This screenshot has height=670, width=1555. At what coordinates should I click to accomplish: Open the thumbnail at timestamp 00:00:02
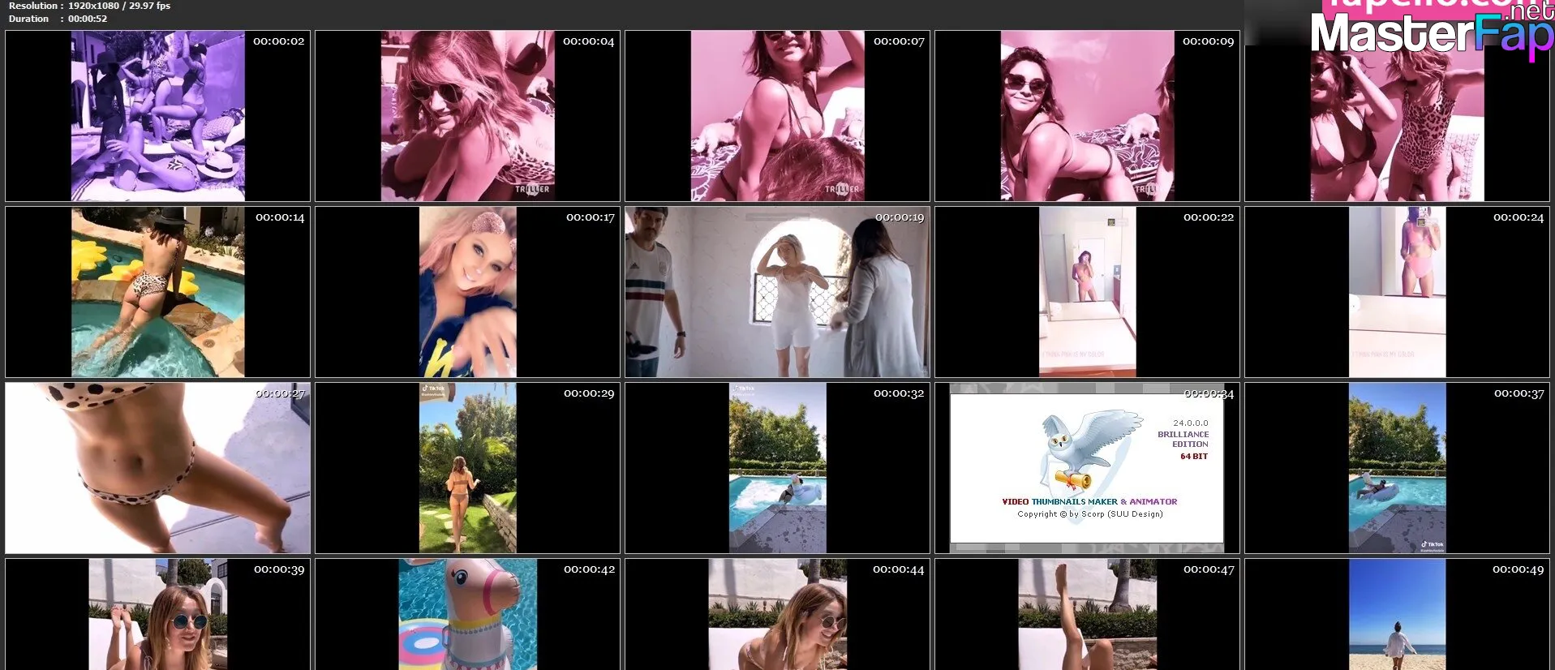click(157, 116)
